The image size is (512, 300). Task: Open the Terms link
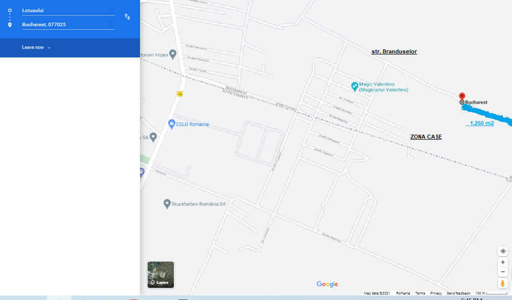click(420, 293)
